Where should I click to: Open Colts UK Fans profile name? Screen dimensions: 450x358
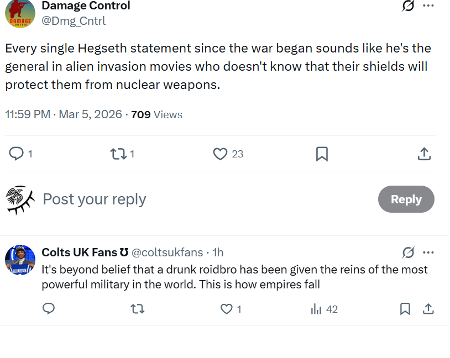click(x=80, y=252)
